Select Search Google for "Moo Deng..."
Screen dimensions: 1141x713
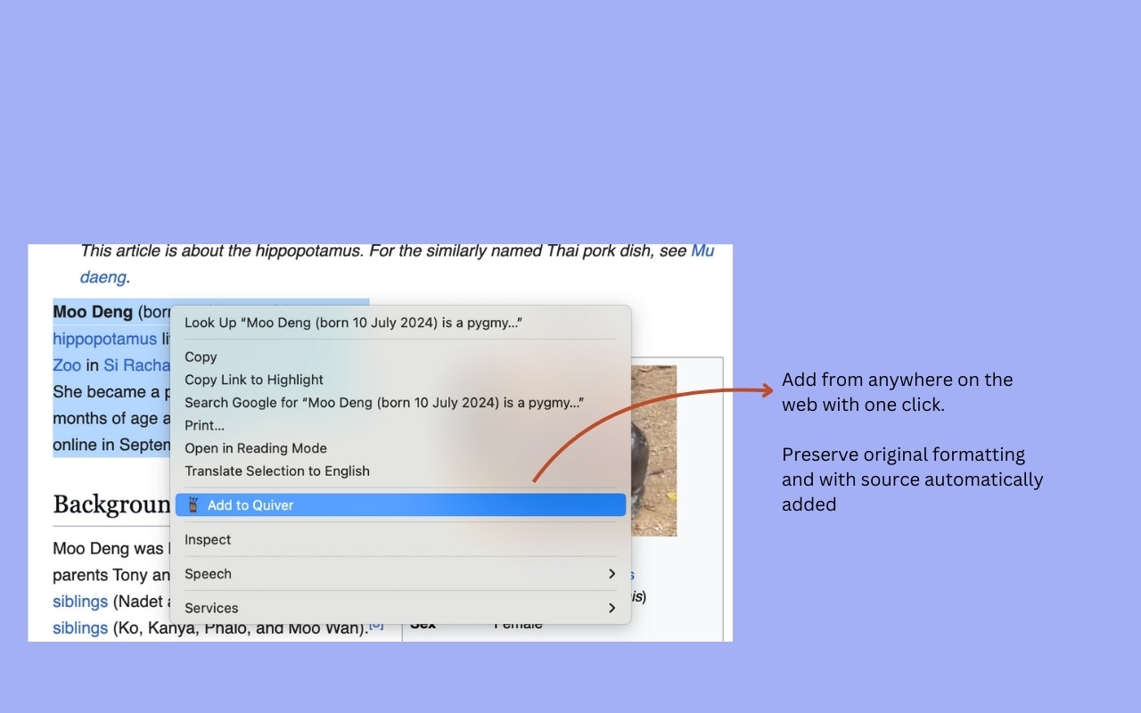[400, 402]
